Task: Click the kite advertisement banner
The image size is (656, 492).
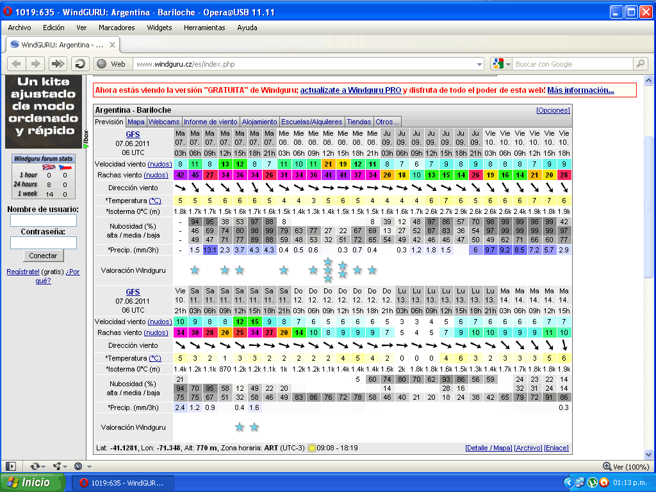Action: click(44, 111)
